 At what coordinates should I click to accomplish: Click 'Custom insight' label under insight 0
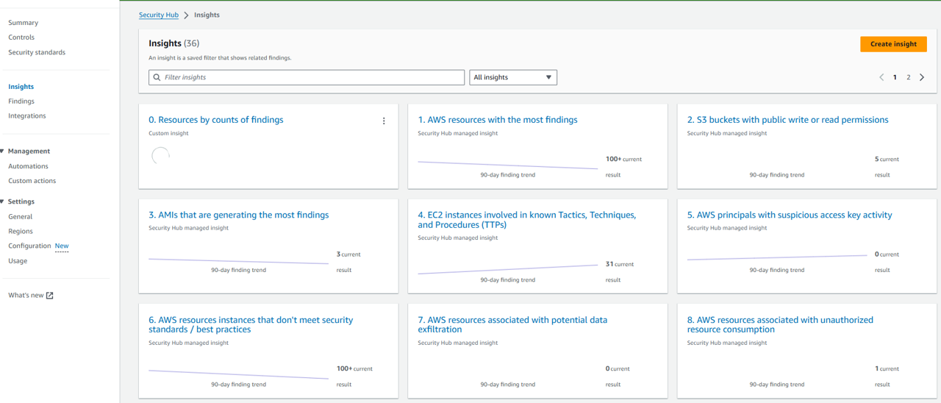click(168, 134)
